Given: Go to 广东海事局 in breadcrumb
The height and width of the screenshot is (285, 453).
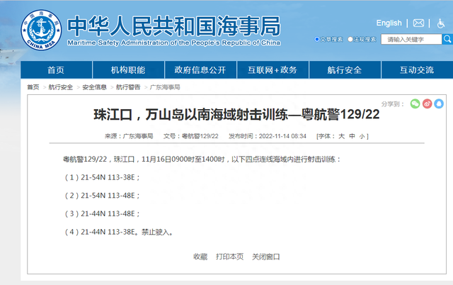Looking at the screenshot, I should (165, 87).
